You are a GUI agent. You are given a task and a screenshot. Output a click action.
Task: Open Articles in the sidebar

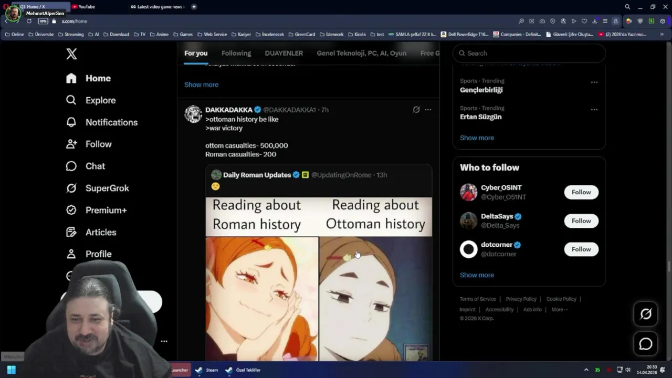(x=91, y=233)
